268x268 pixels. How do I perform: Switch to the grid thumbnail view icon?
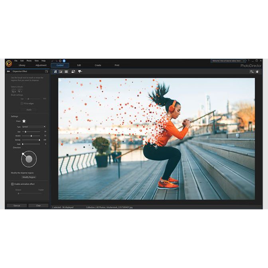(66, 72)
